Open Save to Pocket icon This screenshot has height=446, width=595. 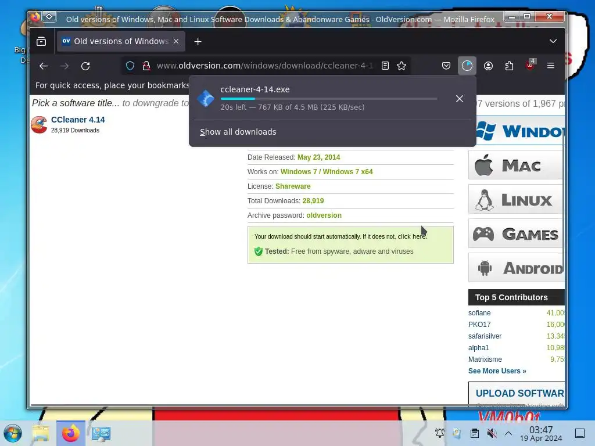tap(446, 66)
